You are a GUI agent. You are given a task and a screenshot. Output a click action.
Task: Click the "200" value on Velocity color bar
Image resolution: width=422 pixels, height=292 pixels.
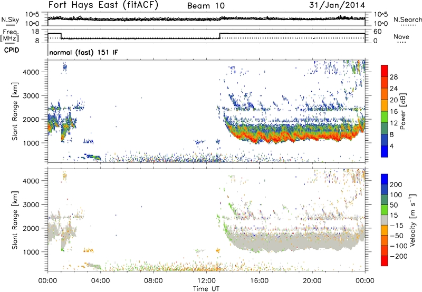tap(396, 184)
